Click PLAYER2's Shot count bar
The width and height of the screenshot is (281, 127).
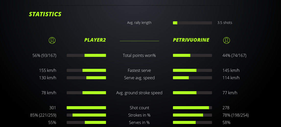86,108
